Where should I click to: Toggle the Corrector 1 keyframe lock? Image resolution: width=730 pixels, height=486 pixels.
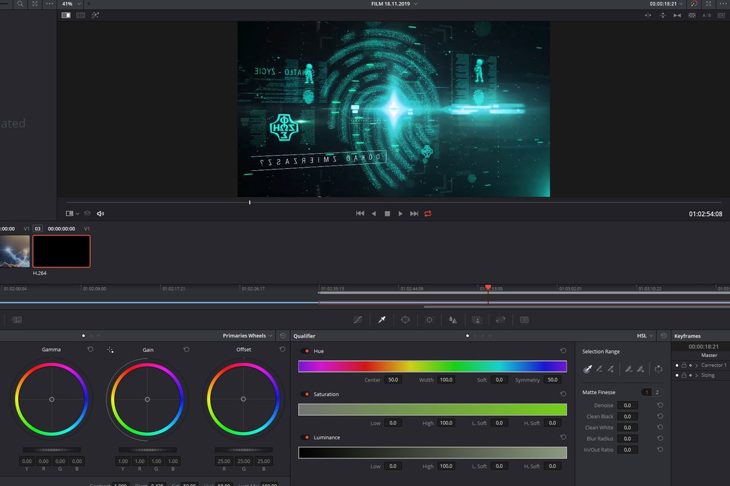(684, 365)
